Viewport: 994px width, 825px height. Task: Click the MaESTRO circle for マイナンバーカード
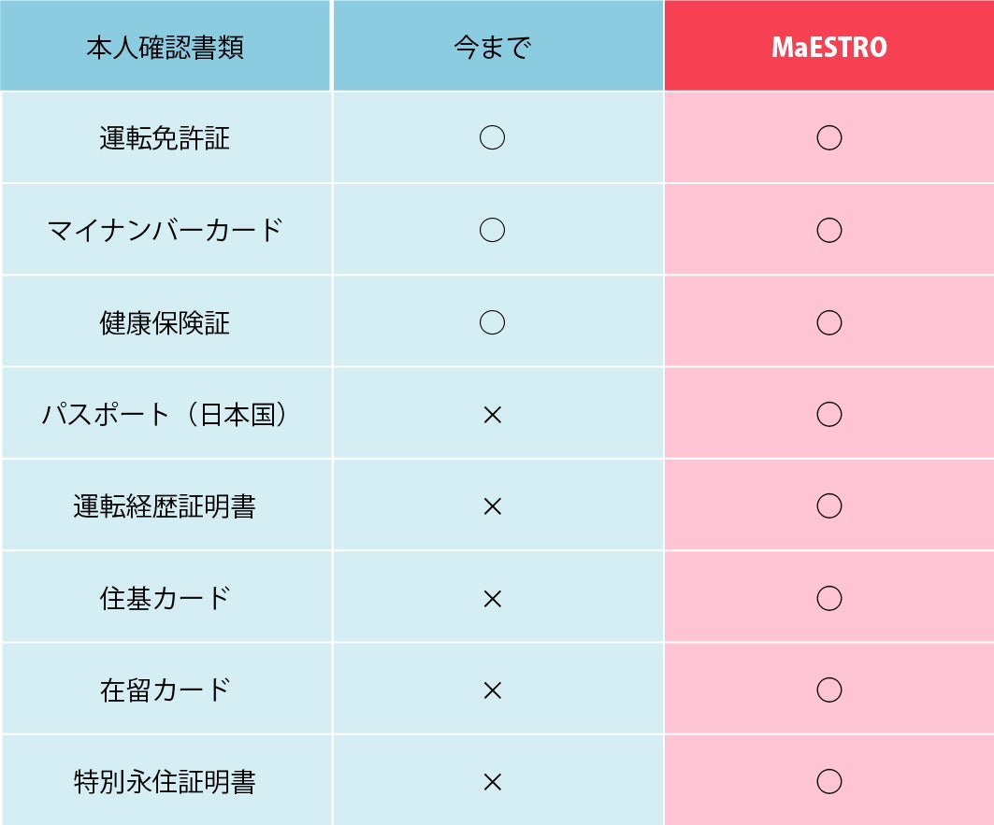point(829,230)
